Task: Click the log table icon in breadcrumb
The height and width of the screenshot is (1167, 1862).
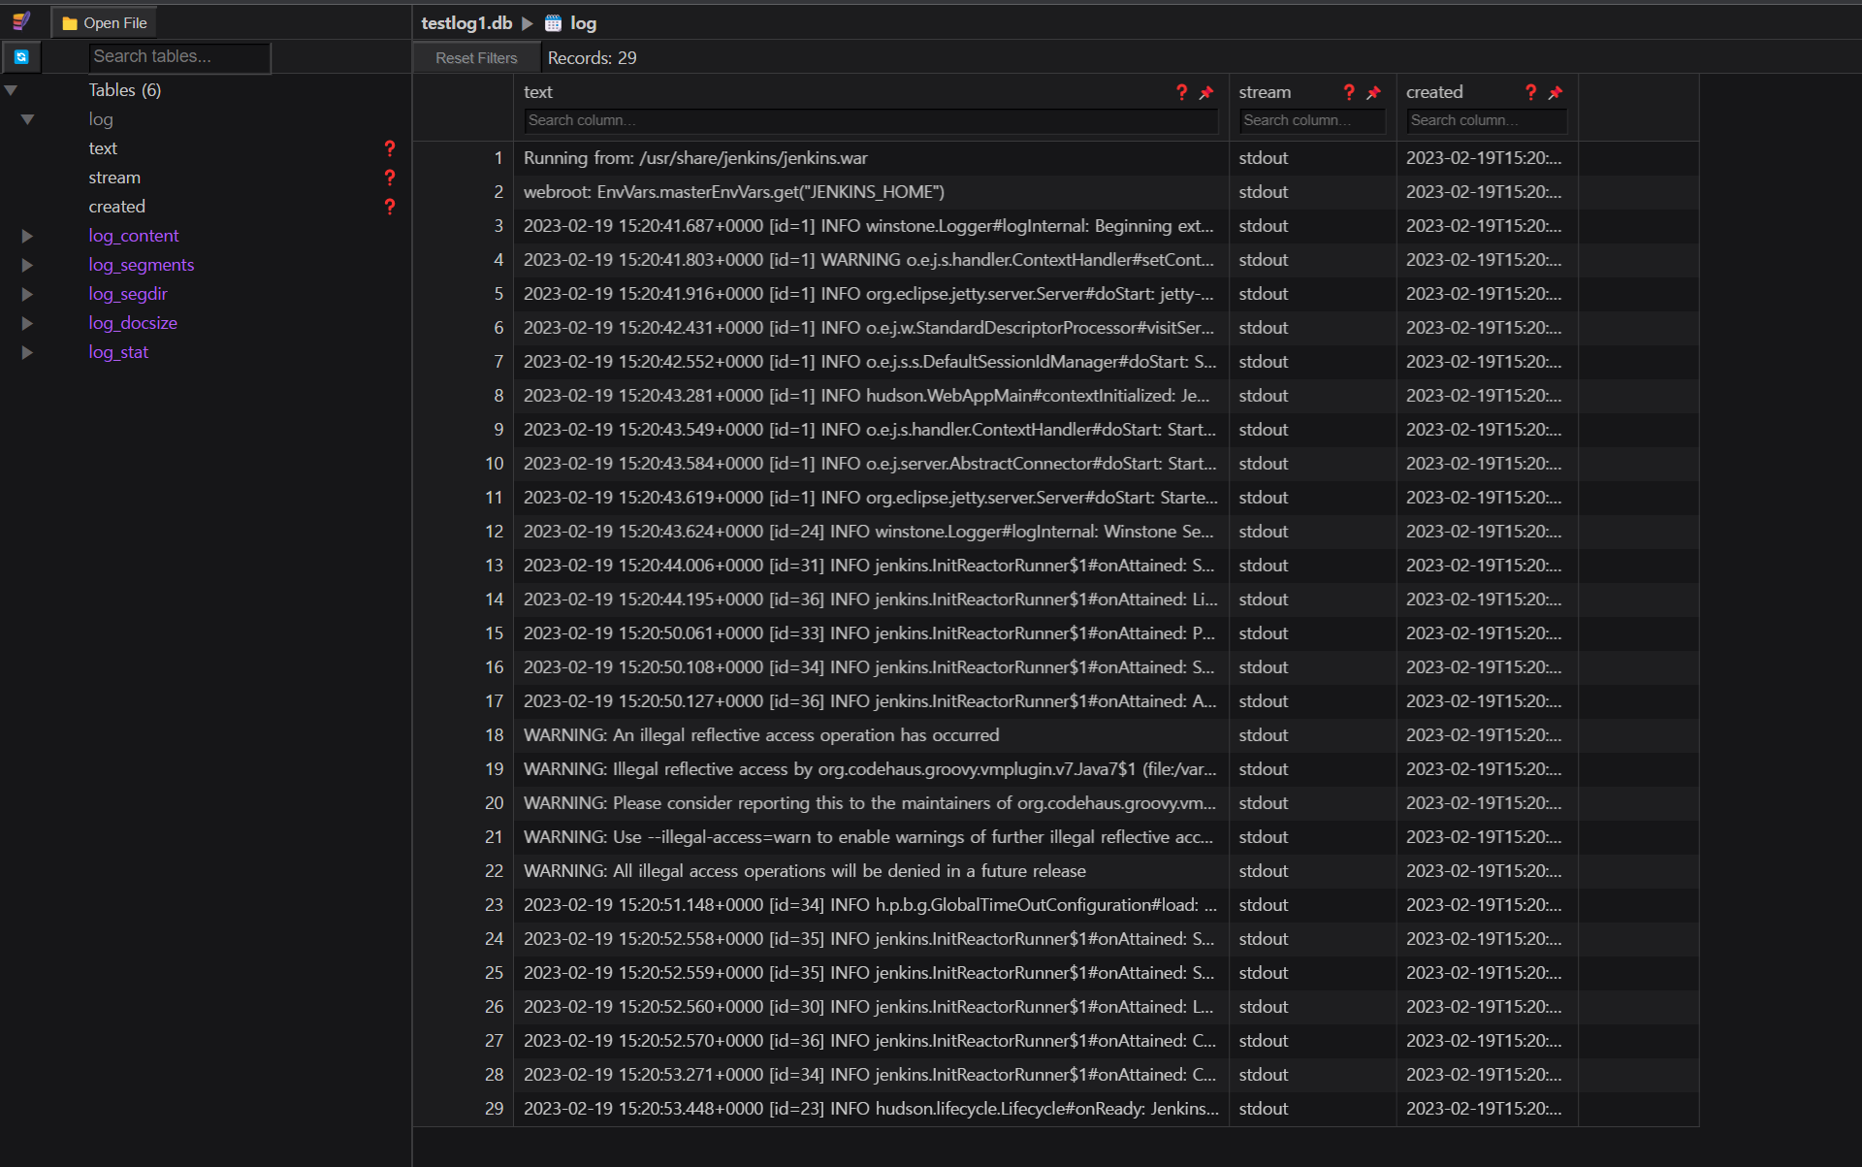Action: coord(554,23)
